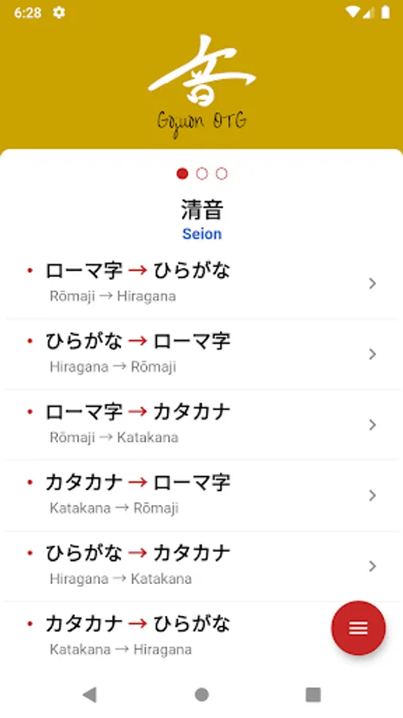This screenshot has width=403, height=718.
Task: Tap the blue Seion subtitle
Action: click(201, 234)
